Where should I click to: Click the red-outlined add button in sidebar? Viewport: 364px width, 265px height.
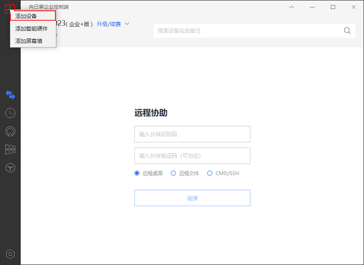tap(9, 9)
